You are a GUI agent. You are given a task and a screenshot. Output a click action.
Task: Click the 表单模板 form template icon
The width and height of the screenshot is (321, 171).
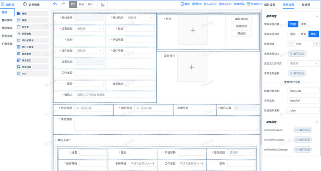[x=25, y=4]
